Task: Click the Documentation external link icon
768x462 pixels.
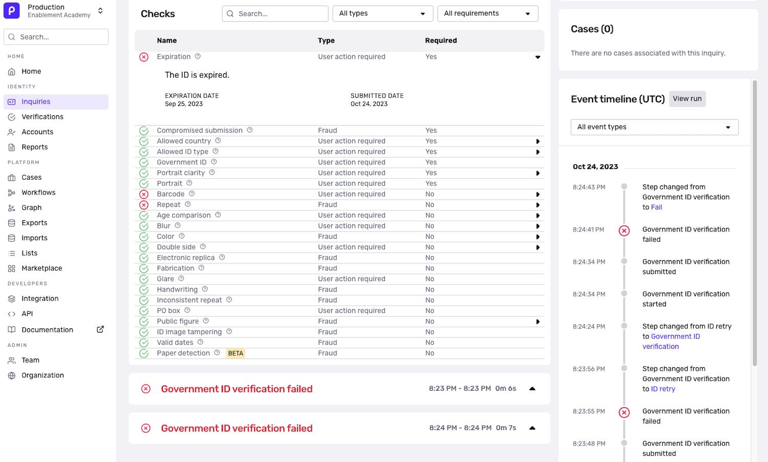Action: click(x=100, y=329)
